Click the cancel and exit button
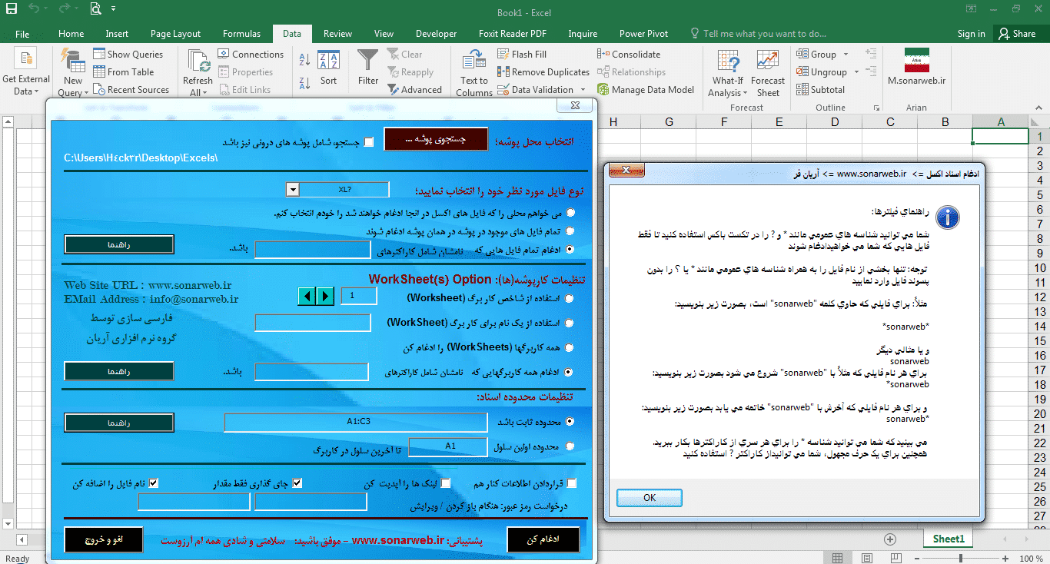The height and width of the screenshot is (564, 1050). (103, 539)
